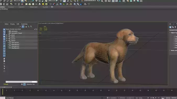Switch to the Freeform ribbon tab
This screenshot has height=99, width=177.
pos(11,7)
